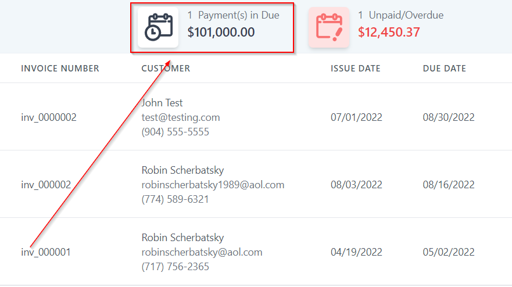
Task: Click phone number (904) 555-5555
Action: click(175, 132)
